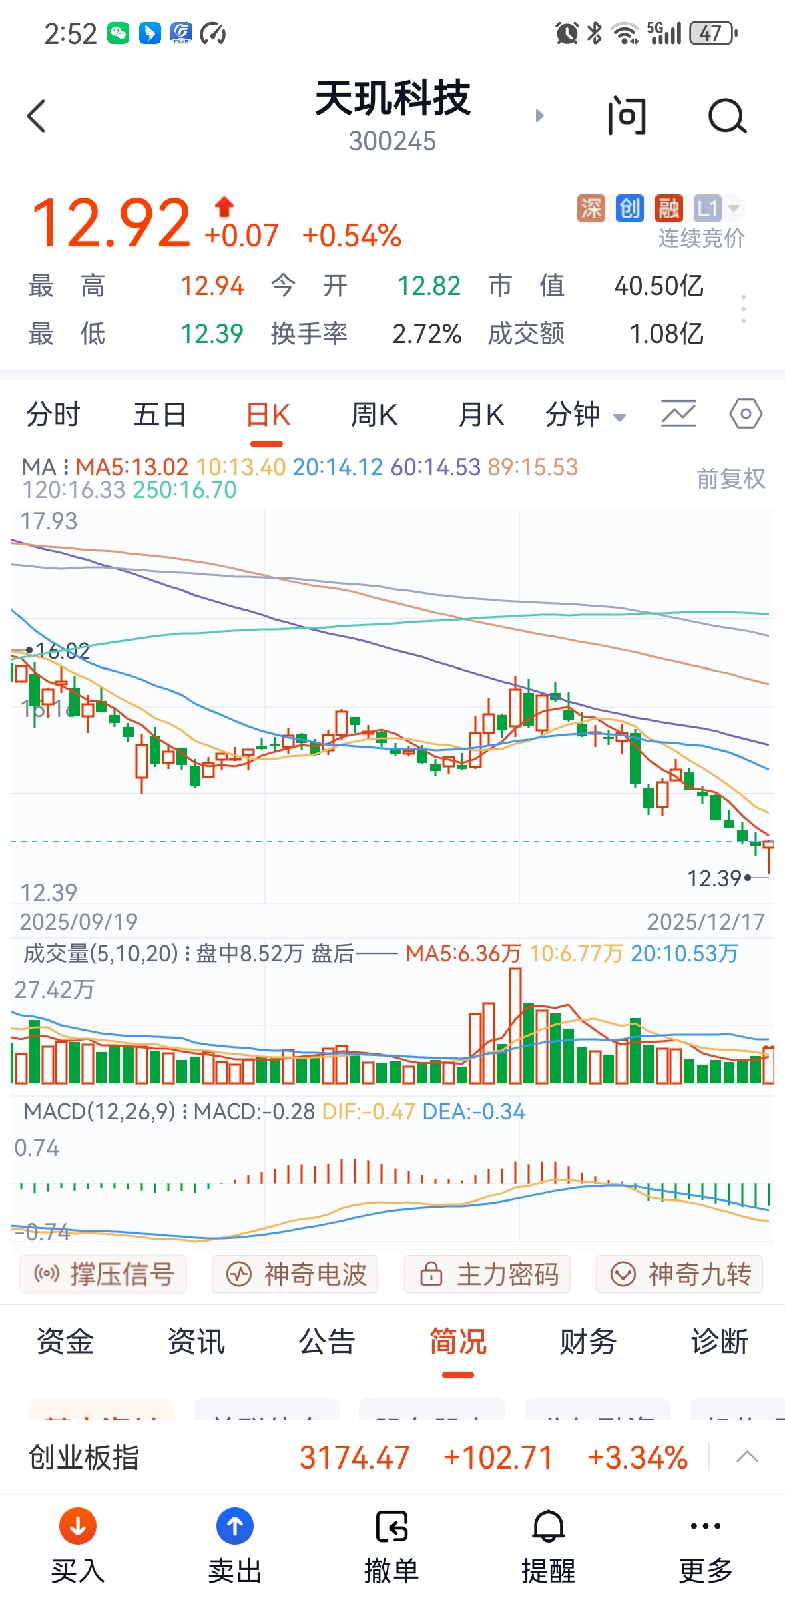Open the 简况 company profile tab
The image size is (785, 1602).
pos(458,1341)
